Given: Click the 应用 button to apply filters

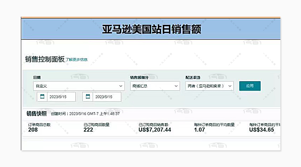Looking at the screenshot, I should click(250, 86).
